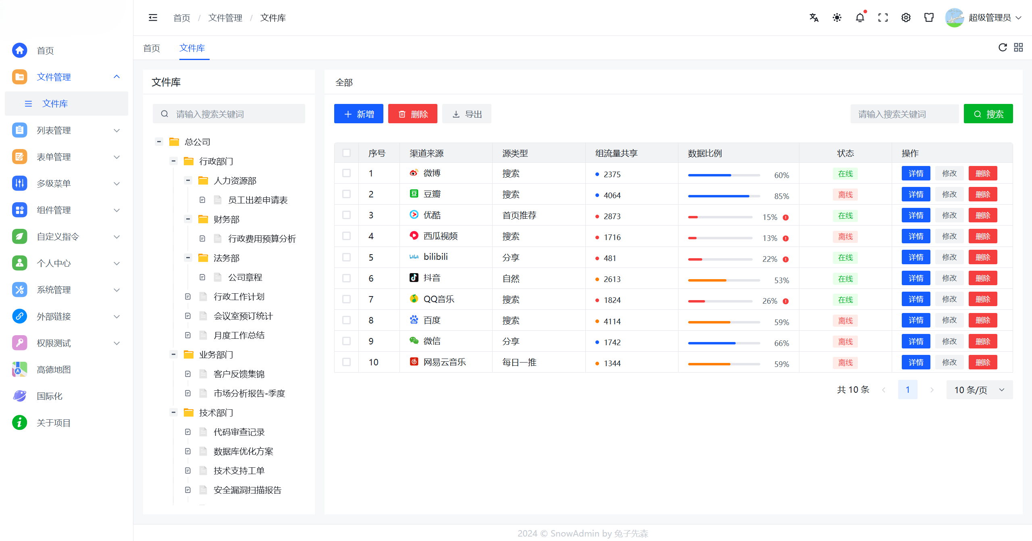Switch to the 首页 tab
The image size is (1032, 541).
pyautogui.click(x=152, y=48)
